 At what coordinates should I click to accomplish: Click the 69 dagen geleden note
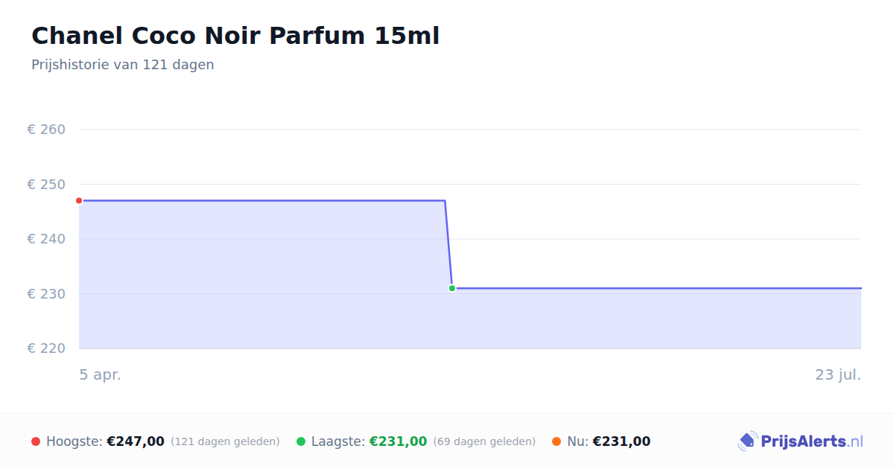[x=484, y=441]
